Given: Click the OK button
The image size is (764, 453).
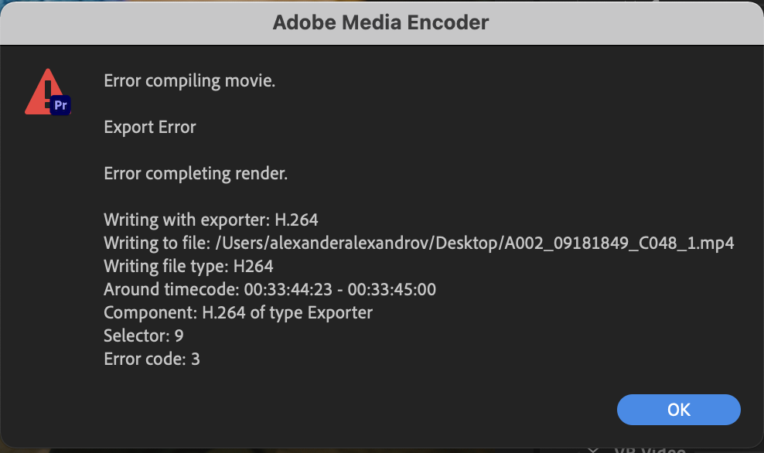Looking at the screenshot, I should 678,409.
